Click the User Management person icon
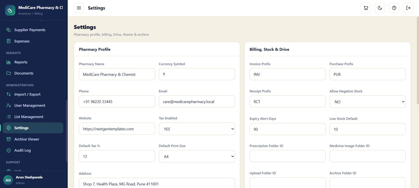The image size is (419, 188). [x=9, y=105]
